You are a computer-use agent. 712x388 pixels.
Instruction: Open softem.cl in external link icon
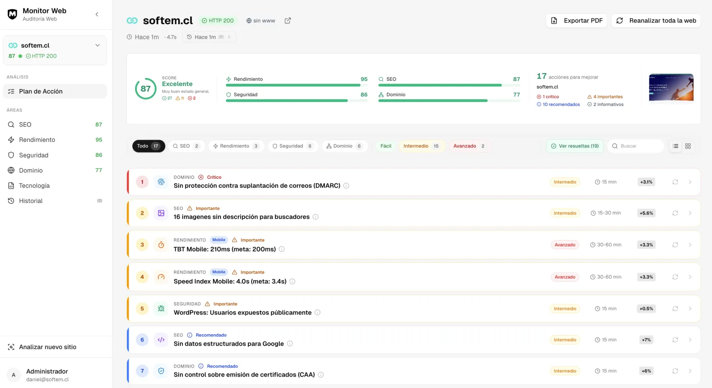288,21
